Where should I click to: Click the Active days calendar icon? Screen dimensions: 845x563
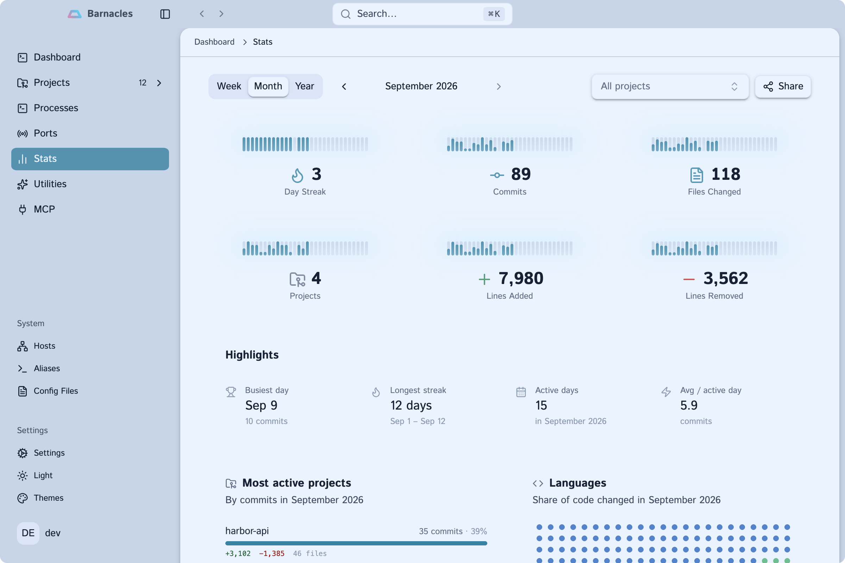coord(521,392)
